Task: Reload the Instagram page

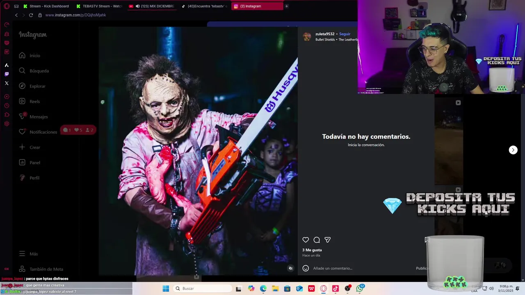Action: pos(31,15)
